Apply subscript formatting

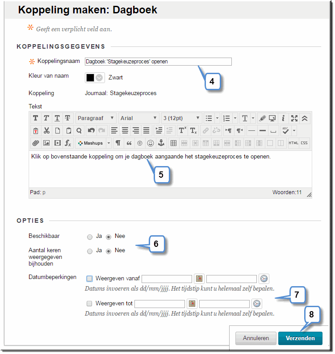pos(193,131)
